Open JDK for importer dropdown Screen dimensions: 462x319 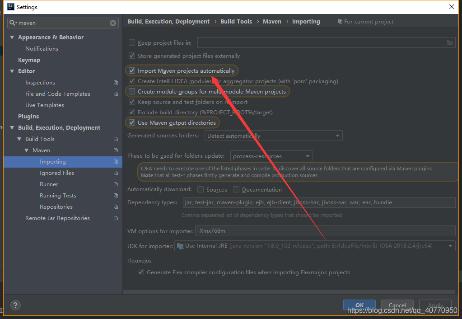pyautogui.click(x=315, y=246)
